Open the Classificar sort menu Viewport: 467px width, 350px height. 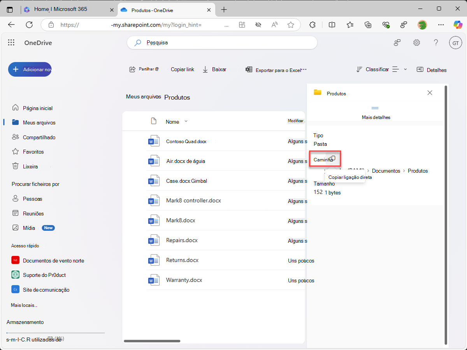coord(372,69)
